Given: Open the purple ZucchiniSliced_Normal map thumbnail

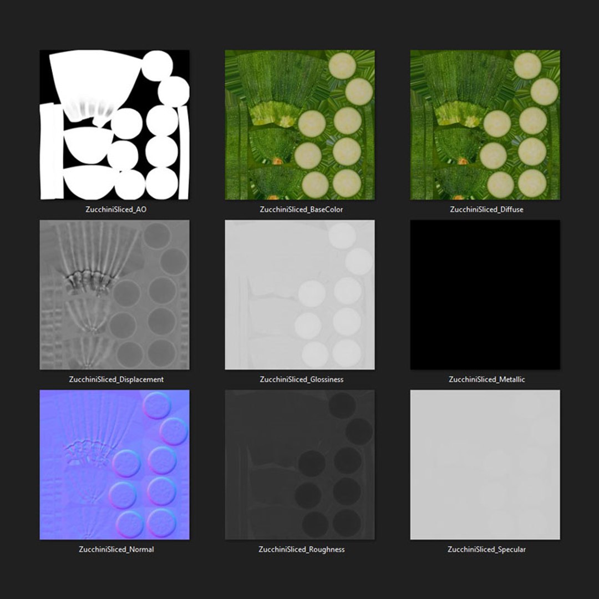Looking at the screenshot, I should point(115,465).
